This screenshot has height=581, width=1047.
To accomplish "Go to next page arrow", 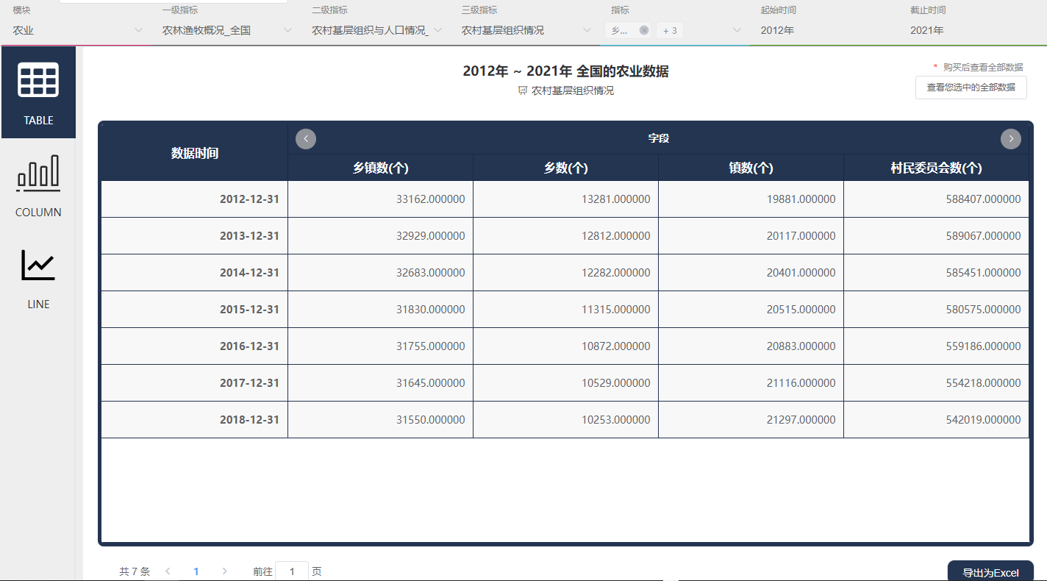I will tap(224, 571).
